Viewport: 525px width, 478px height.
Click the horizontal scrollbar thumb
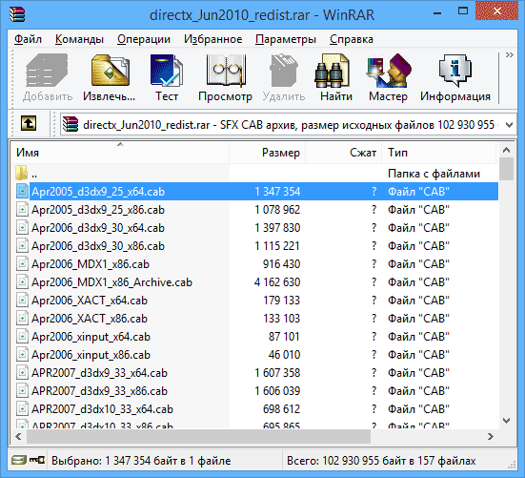[x=198, y=436]
